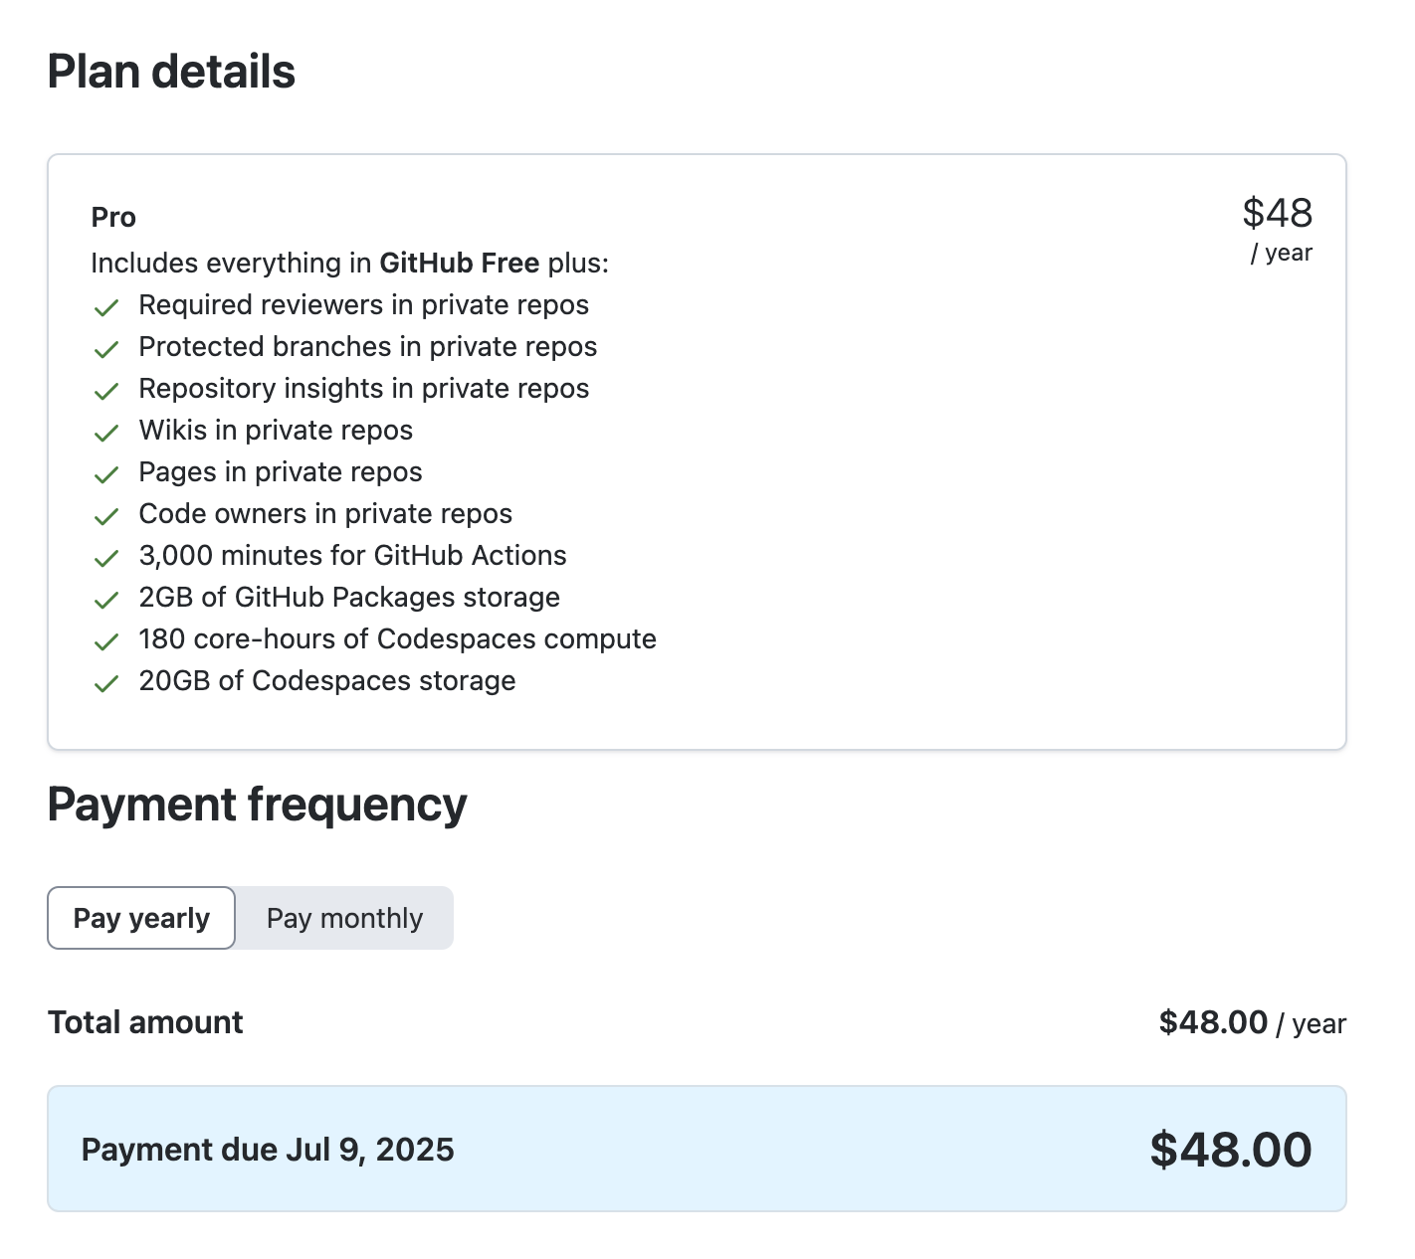The width and height of the screenshot is (1415, 1259).
Task: Click the Payment frequency heading
Action: [x=257, y=805]
